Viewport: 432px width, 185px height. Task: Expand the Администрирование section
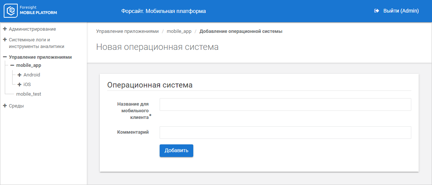click(x=5, y=29)
